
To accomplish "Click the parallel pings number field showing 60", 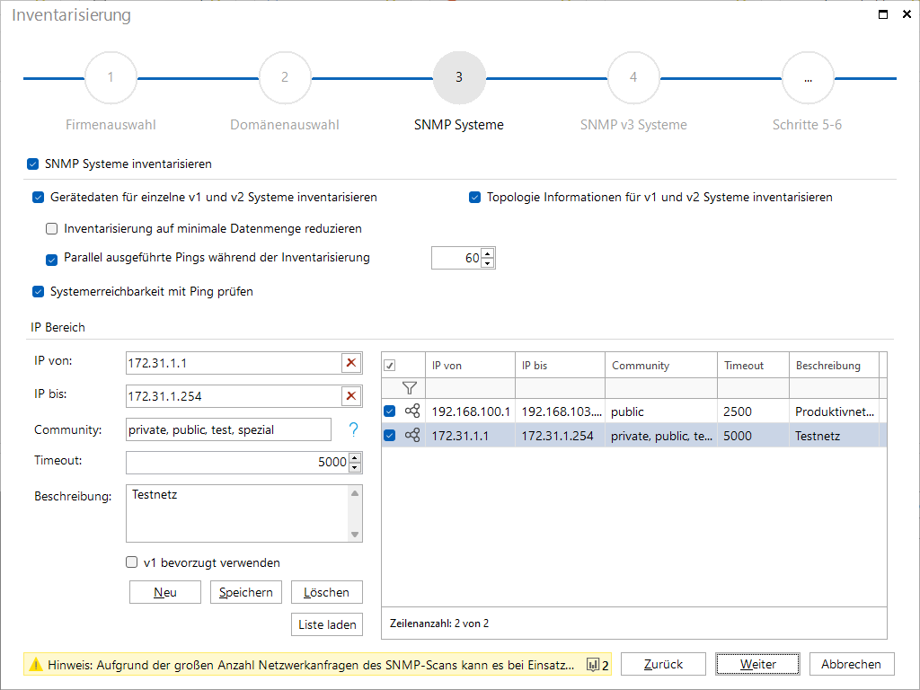I will (456, 258).
